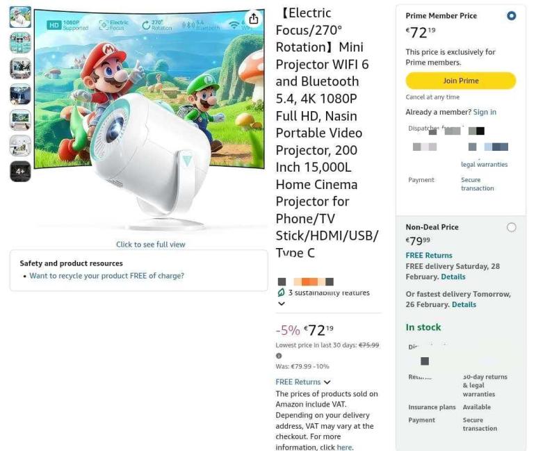Screen dimensions: 536x451
Task: Click the share icon on product image
Action: coord(253,18)
